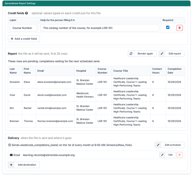193x176 pixels.
Task: Delete the Email destination with the trash icon
Action: point(179,155)
